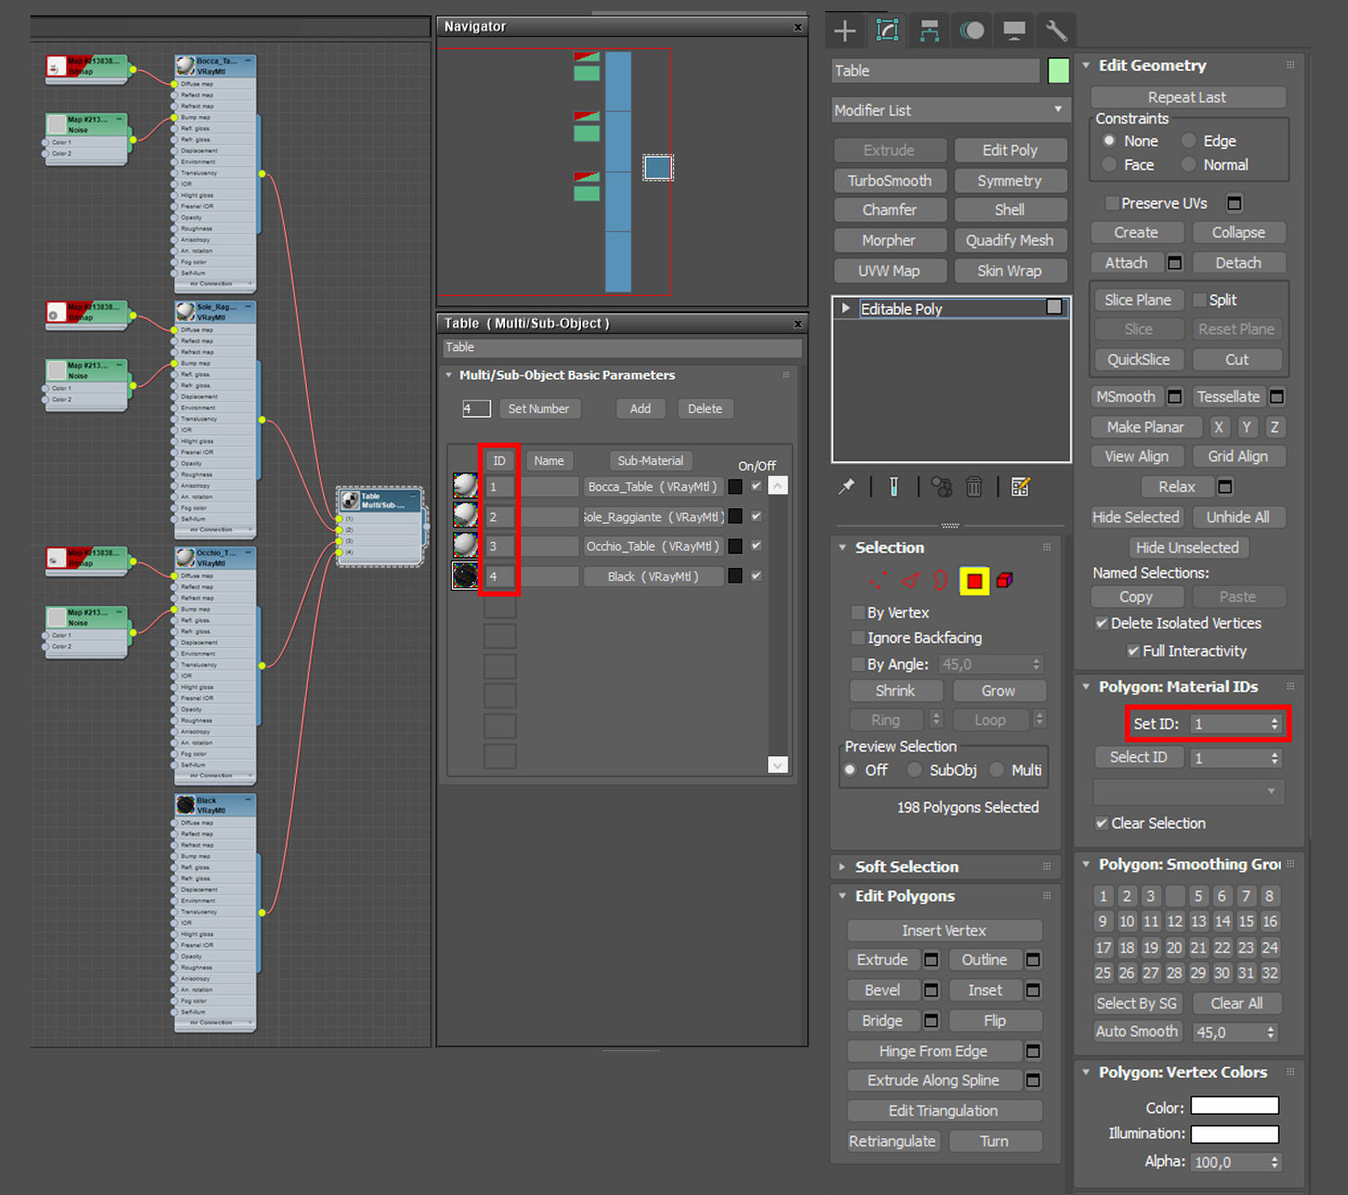The image size is (1348, 1195).
Task: Click the Detach button
Action: click(1238, 263)
